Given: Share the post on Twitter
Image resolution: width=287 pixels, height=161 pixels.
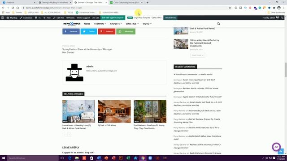Looking at the screenshot, I should [89, 31].
